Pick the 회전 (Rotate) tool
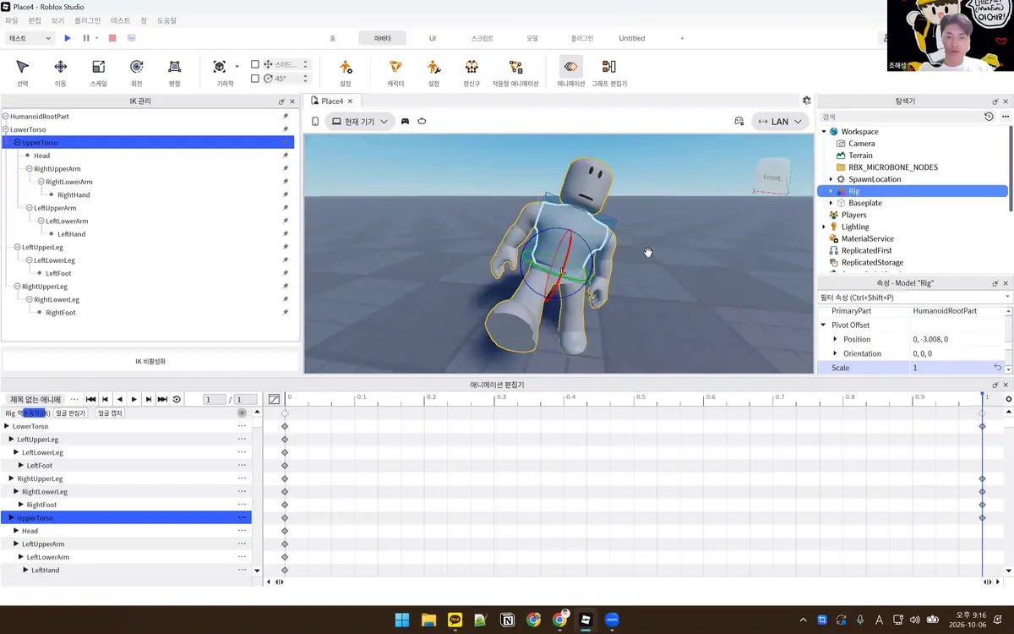1014x634 pixels. pos(136,72)
